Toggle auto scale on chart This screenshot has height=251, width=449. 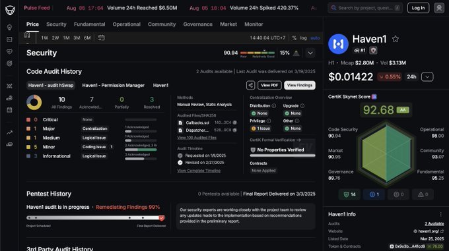coord(315,38)
